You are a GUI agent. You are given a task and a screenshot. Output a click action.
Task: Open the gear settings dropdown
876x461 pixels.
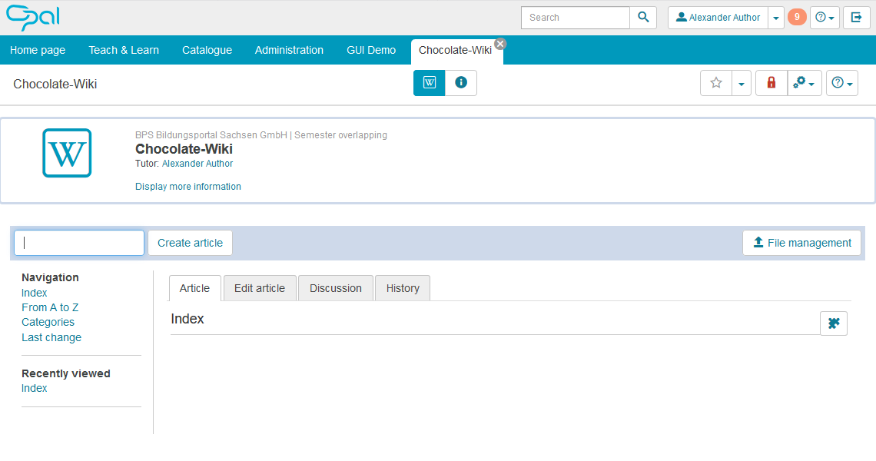[805, 83]
